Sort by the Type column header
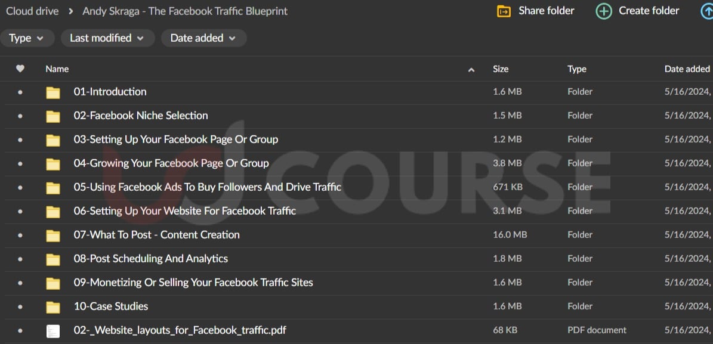The image size is (713, 344). click(x=577, y=69)
